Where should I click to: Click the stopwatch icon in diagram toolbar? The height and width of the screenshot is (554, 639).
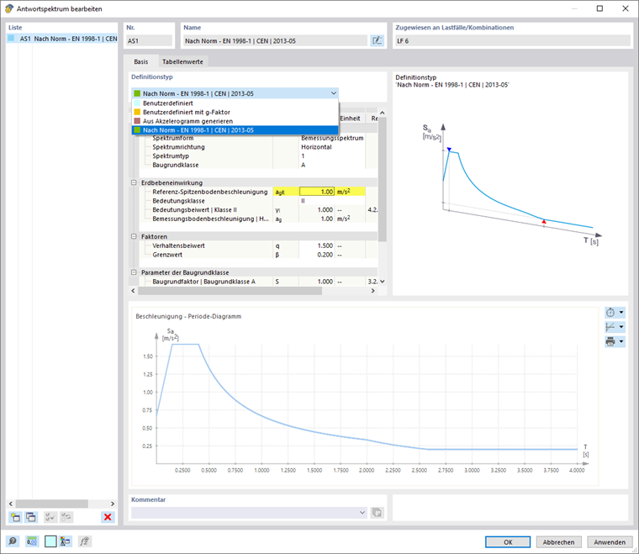pos(610,313)
